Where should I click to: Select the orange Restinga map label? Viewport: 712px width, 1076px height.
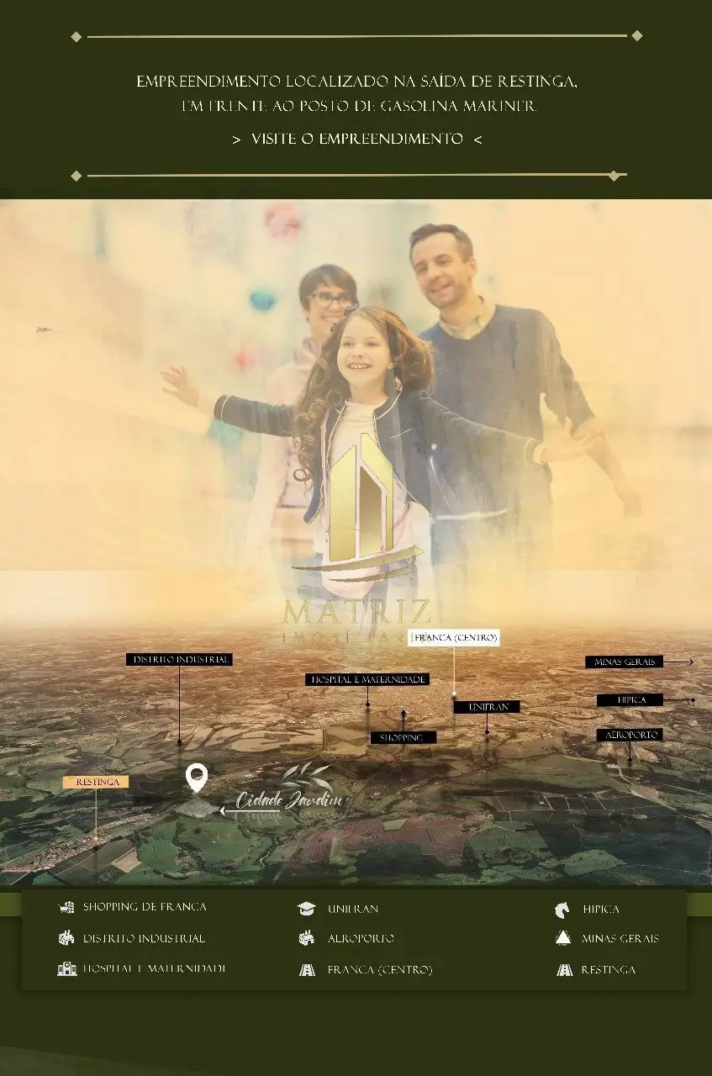[x=96, y=782]
